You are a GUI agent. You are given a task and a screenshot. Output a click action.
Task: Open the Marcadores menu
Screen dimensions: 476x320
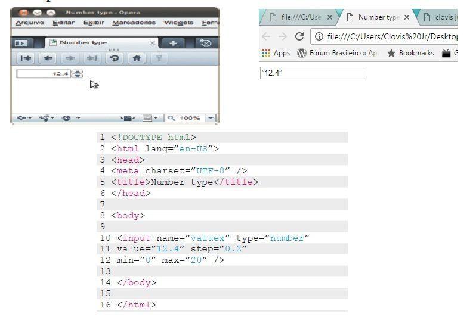pyautogui.click(x=134, y=23)
